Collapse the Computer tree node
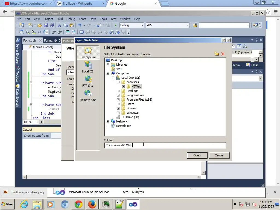This screenshot has width=280, height=210. click(108, 73)
